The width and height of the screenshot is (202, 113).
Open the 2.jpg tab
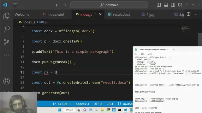coord(179,14)
